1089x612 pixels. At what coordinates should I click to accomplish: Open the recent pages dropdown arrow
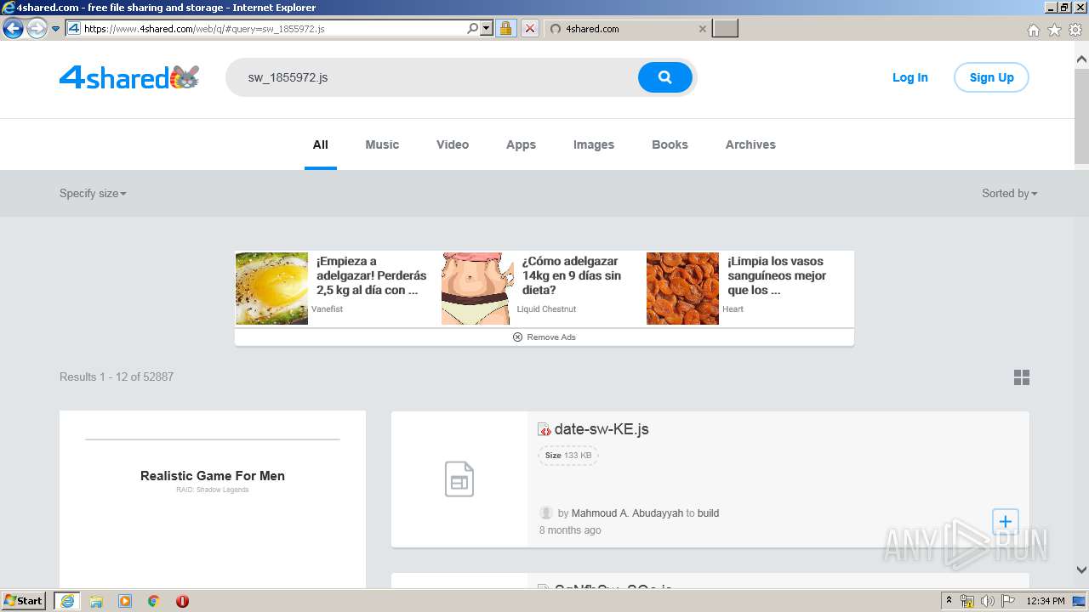point(56,29)
